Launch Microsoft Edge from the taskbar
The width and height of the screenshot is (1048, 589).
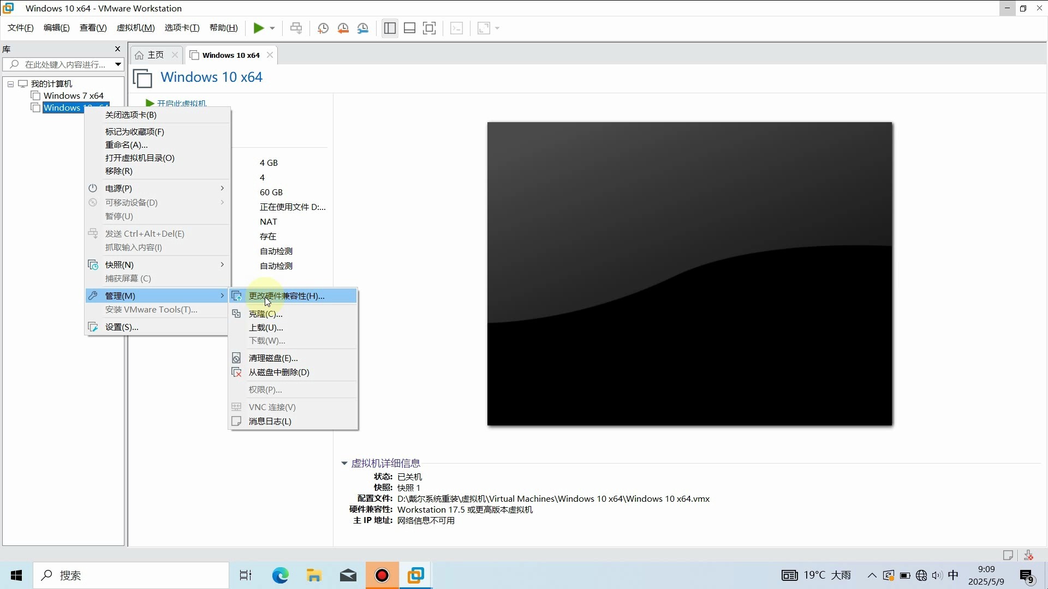(x=280, y=575)
